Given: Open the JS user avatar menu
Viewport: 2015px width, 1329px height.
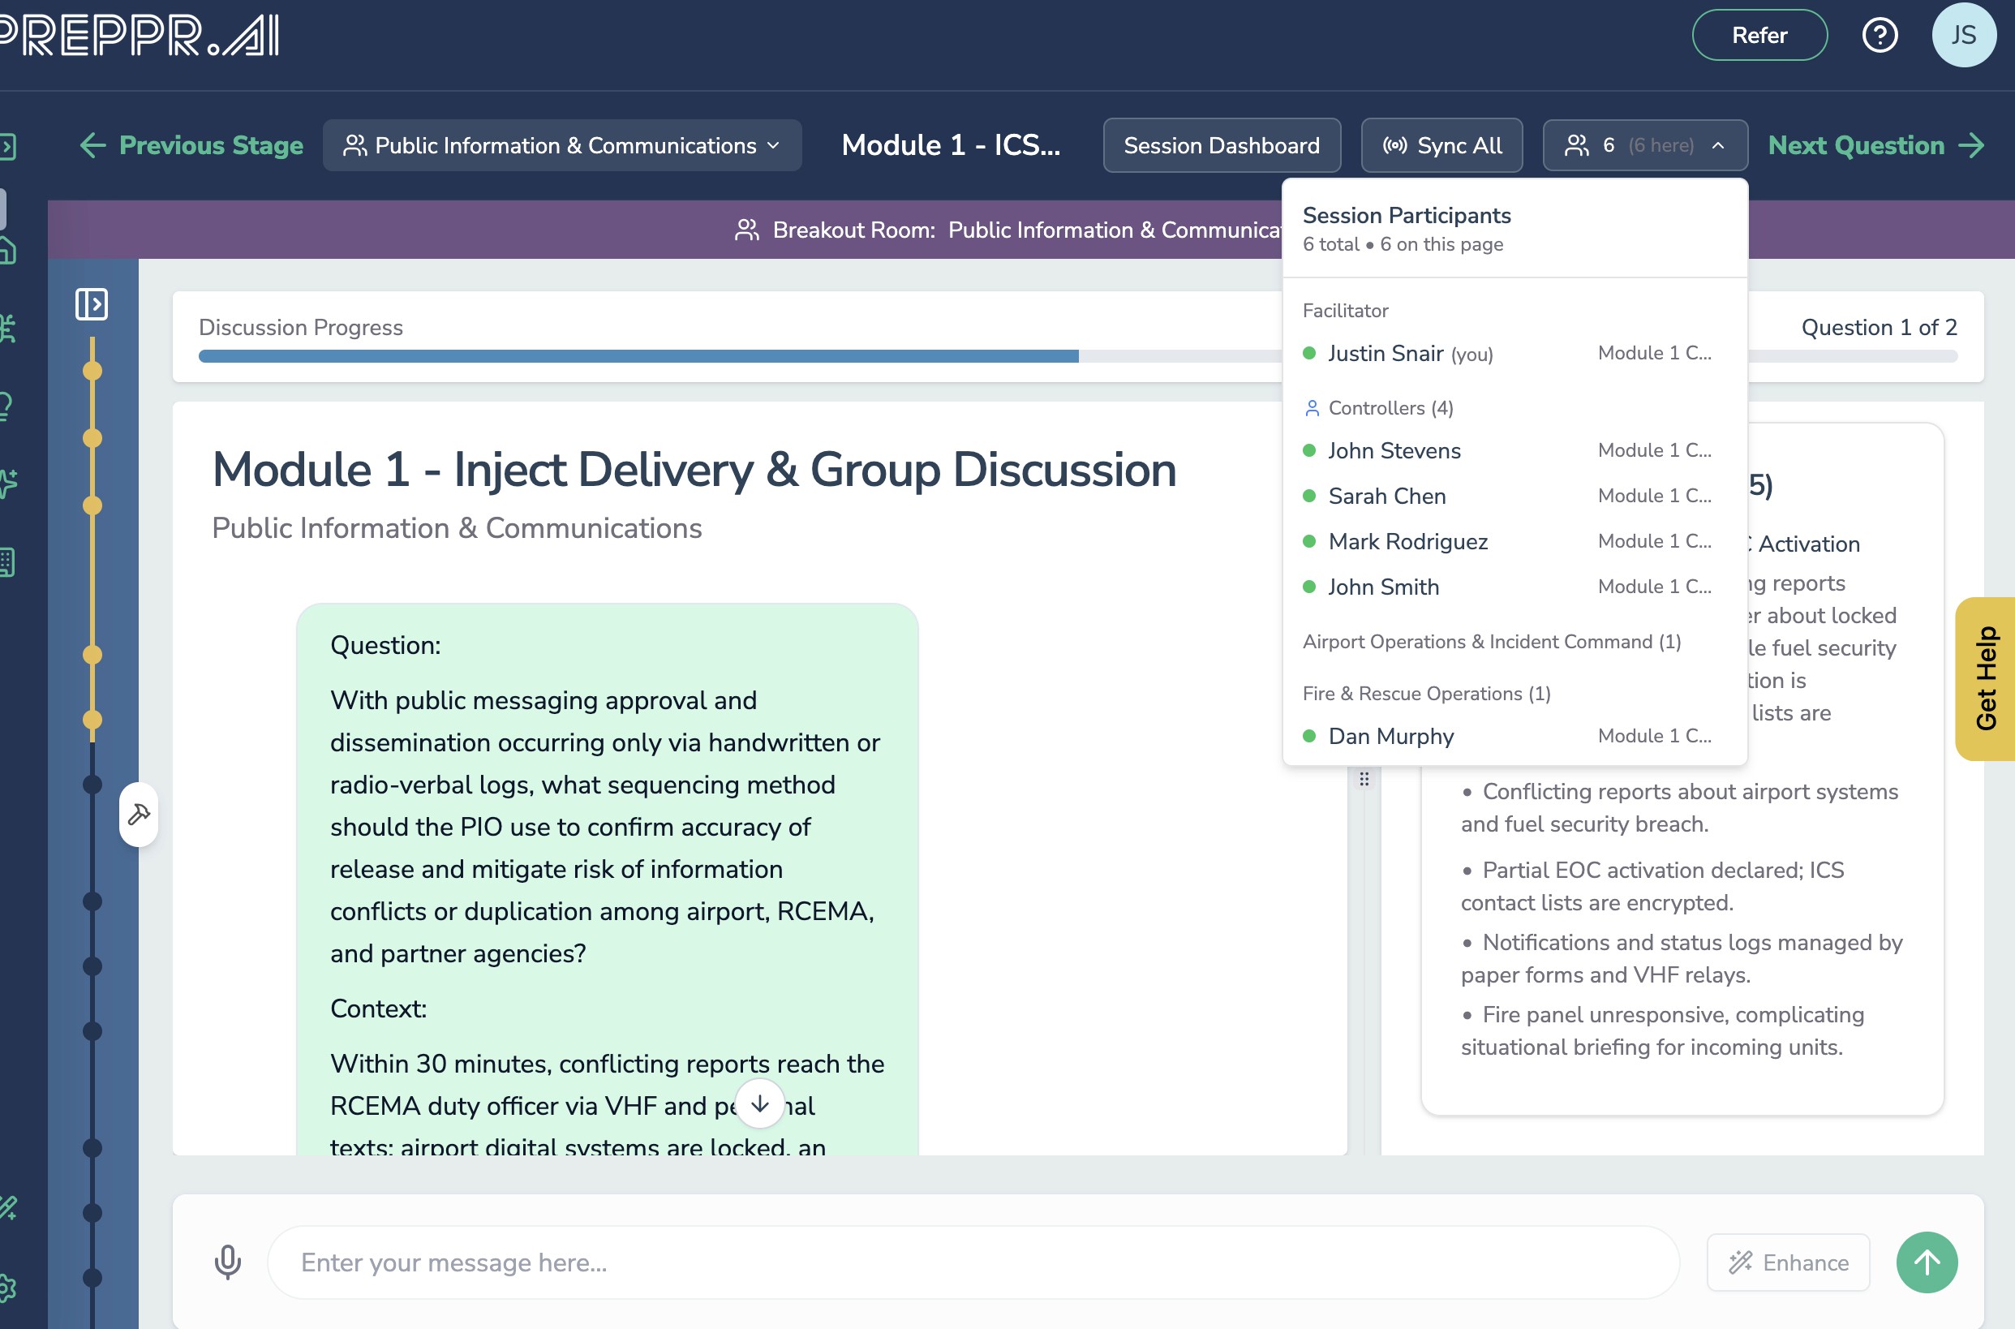Looking at the screenshot, I should point(1962,36).
